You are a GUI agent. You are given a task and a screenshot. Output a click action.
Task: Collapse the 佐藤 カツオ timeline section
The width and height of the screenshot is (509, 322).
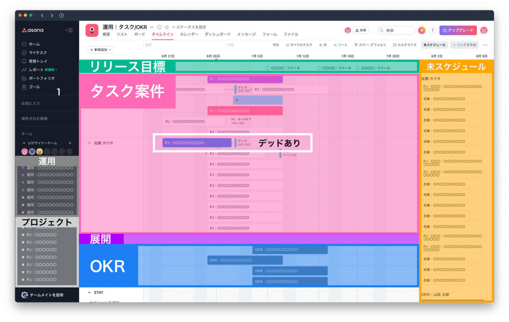89,143
